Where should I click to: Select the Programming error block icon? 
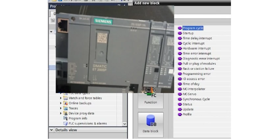coord(180,74)
